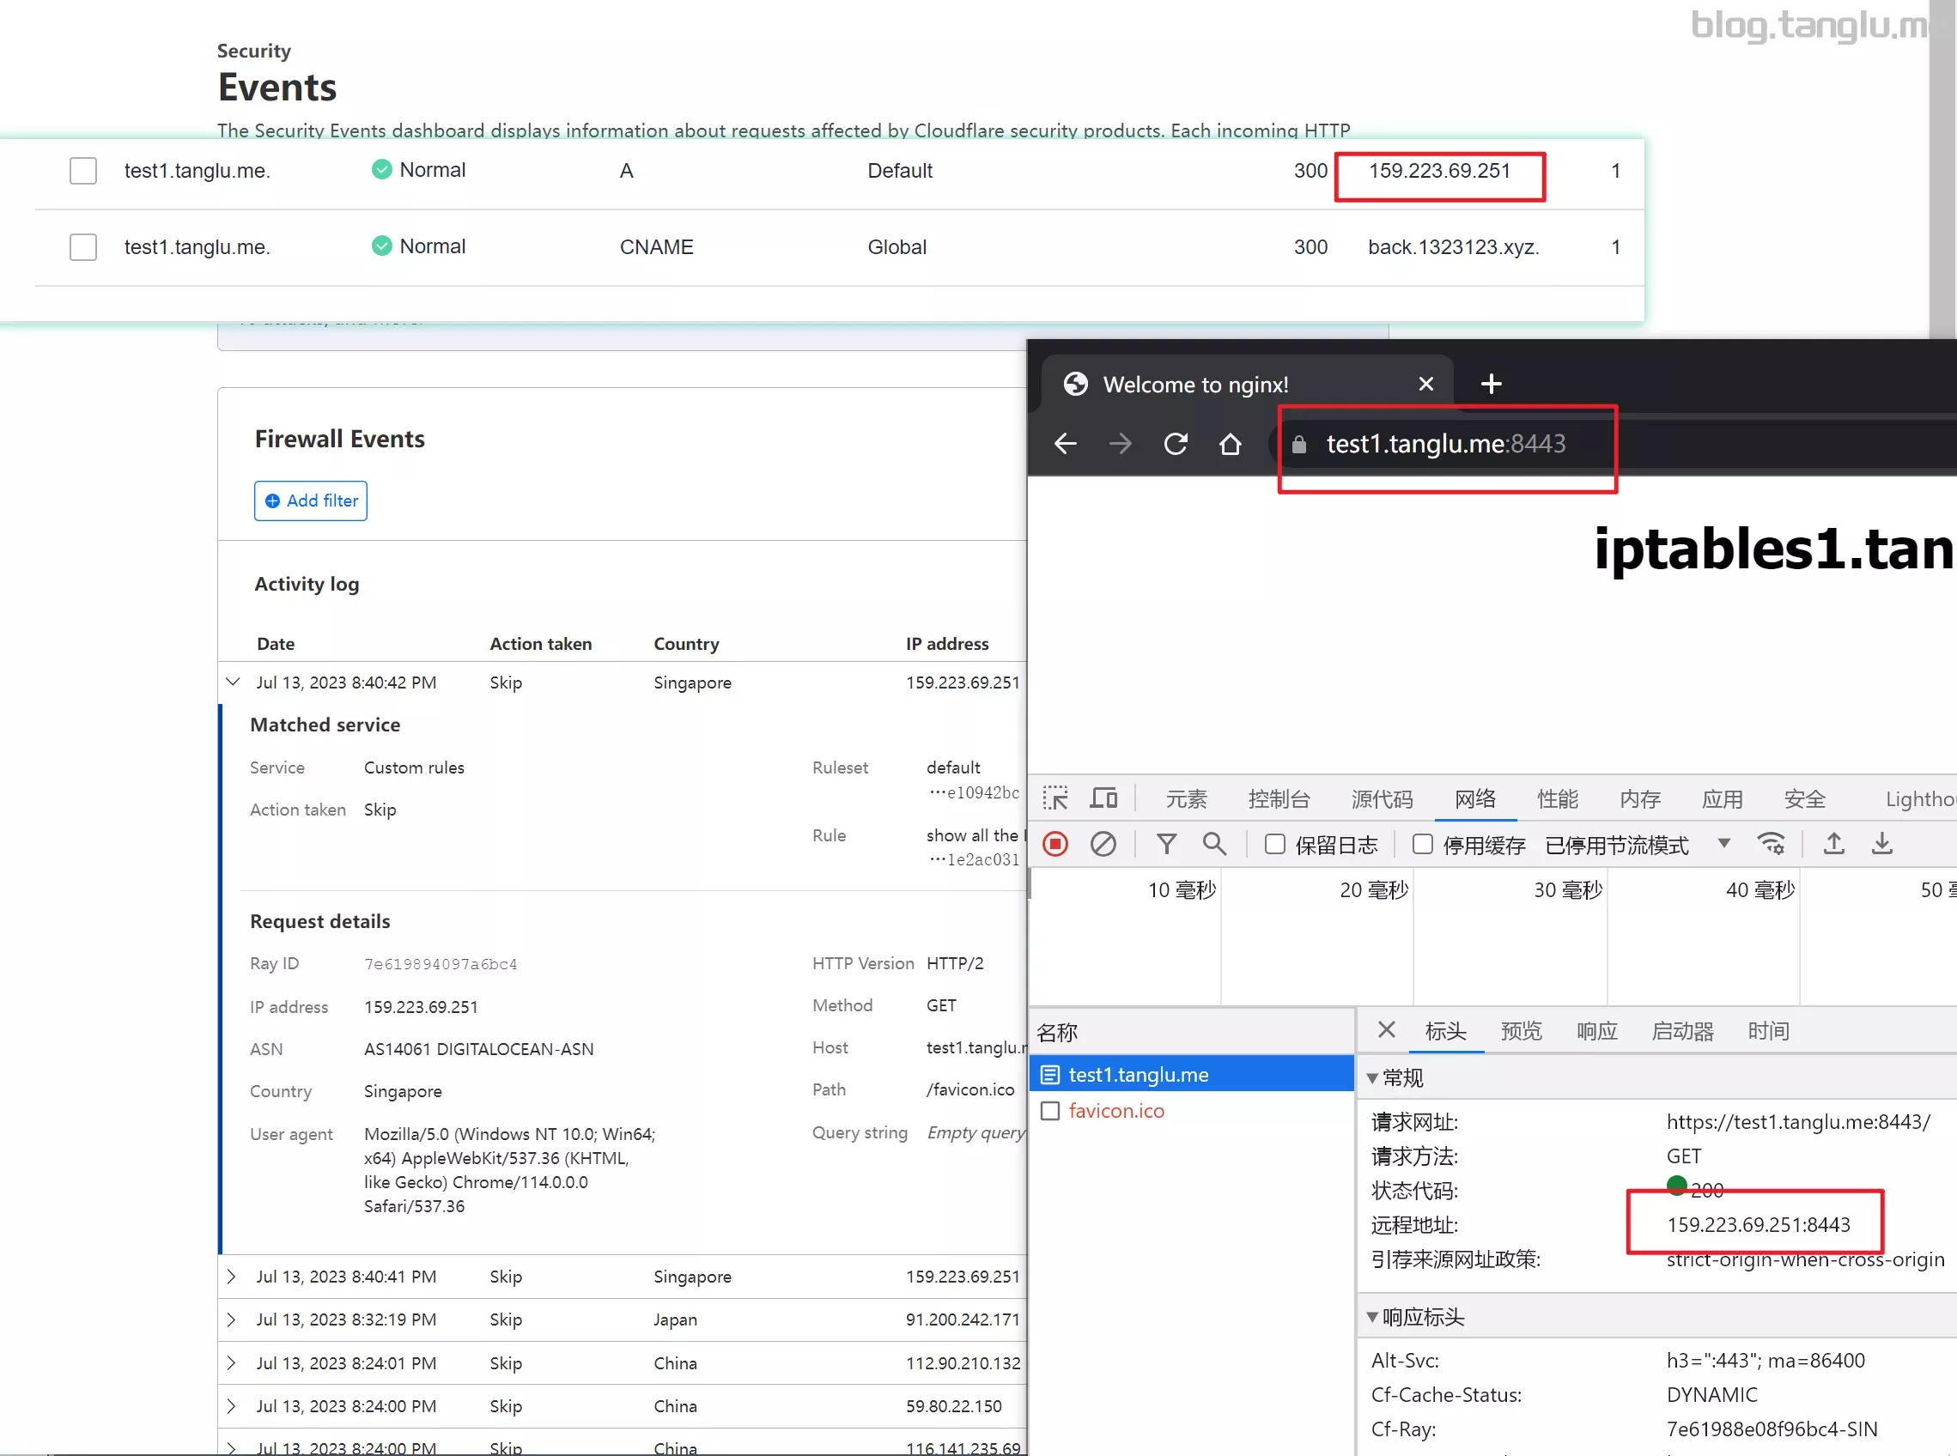Clear the network log with circle-slash icon
Viewport: 1957px width, 1456px height.
click(1103, 845)
